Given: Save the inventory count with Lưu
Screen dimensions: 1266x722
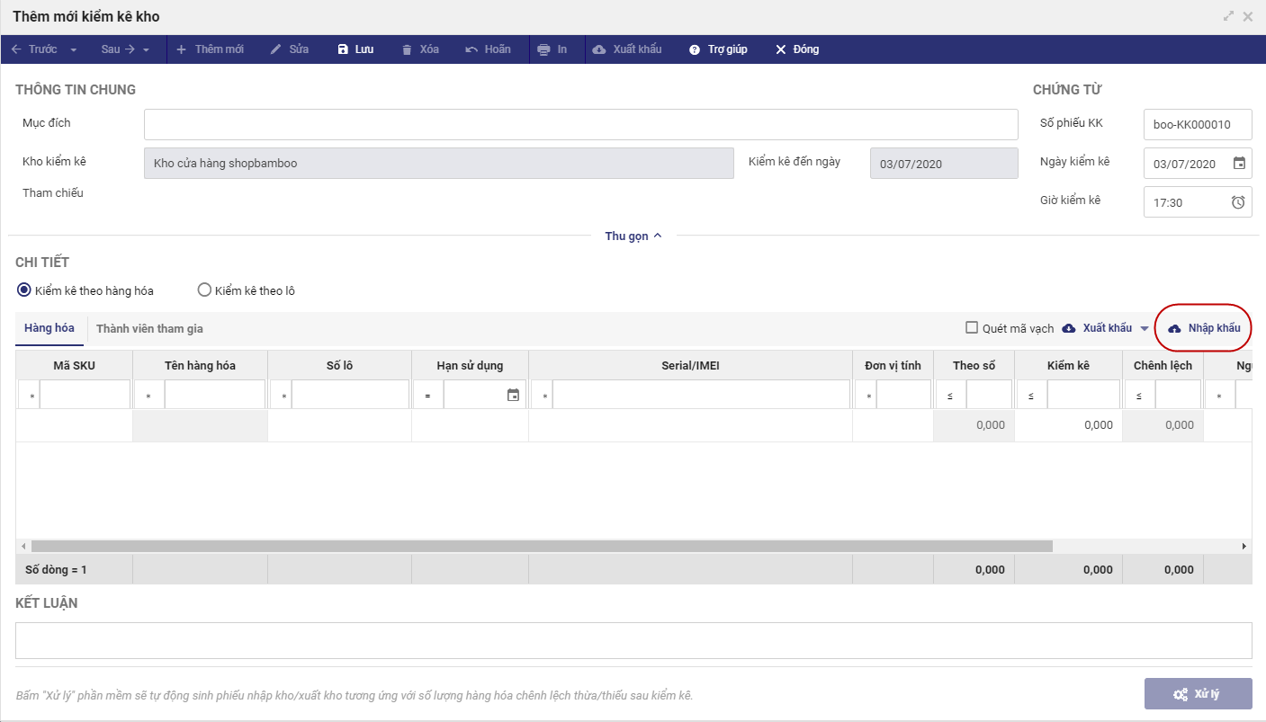Looking at the screenshot, I should pos(355,49).
